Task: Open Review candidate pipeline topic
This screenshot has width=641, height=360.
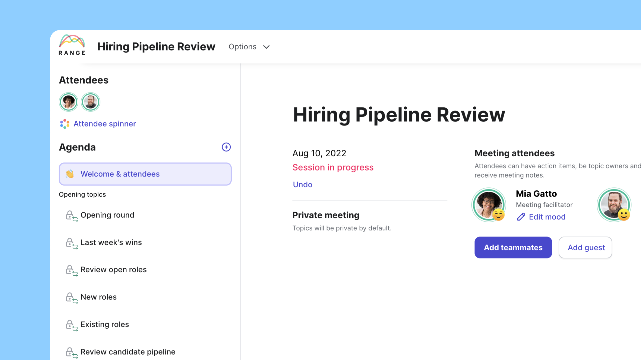Action: (x=128, y=352)
